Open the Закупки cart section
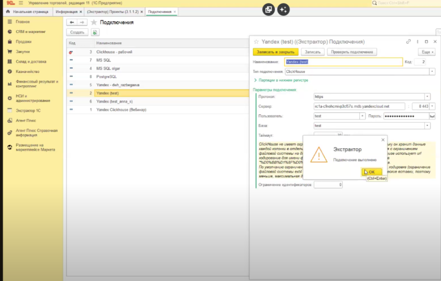 tap(22, 52)
